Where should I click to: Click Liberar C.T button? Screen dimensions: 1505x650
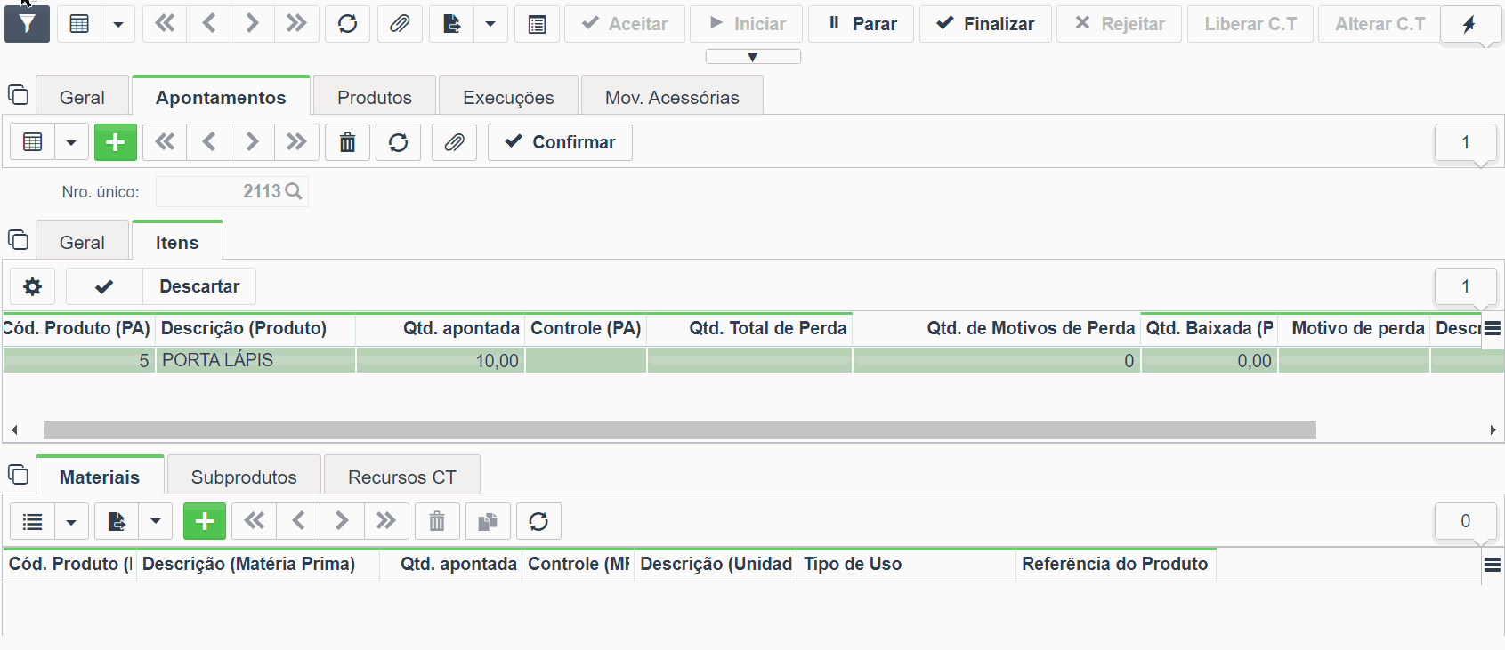pyautogui.click(x=1250, y=24)
